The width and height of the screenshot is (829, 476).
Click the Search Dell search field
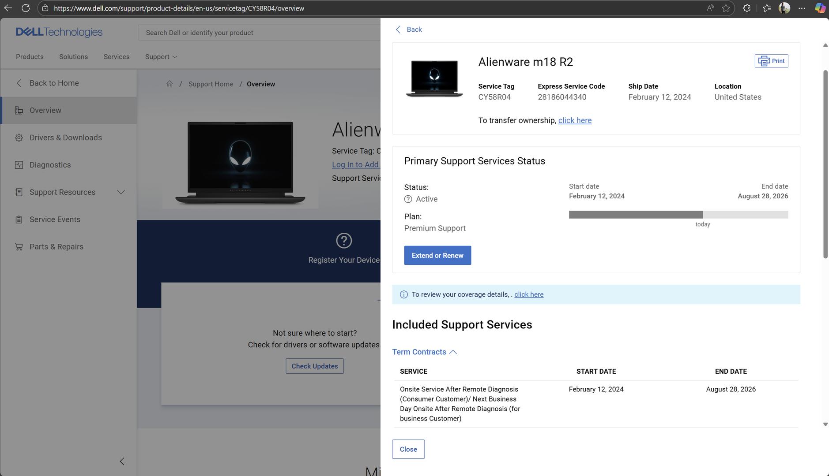[x=259, y=33]
